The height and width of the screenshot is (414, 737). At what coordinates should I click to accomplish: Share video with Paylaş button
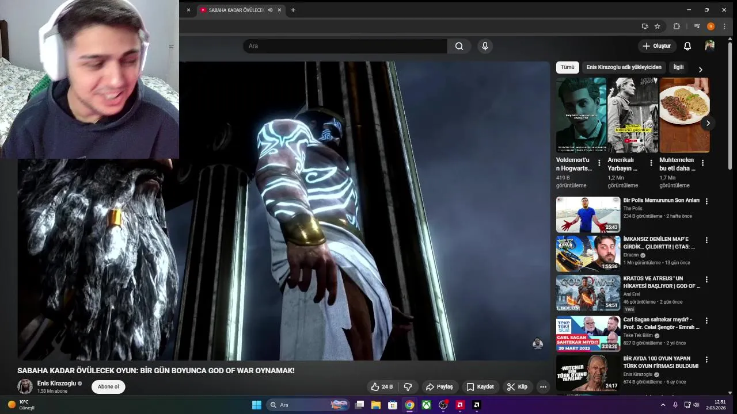(439, 387)
